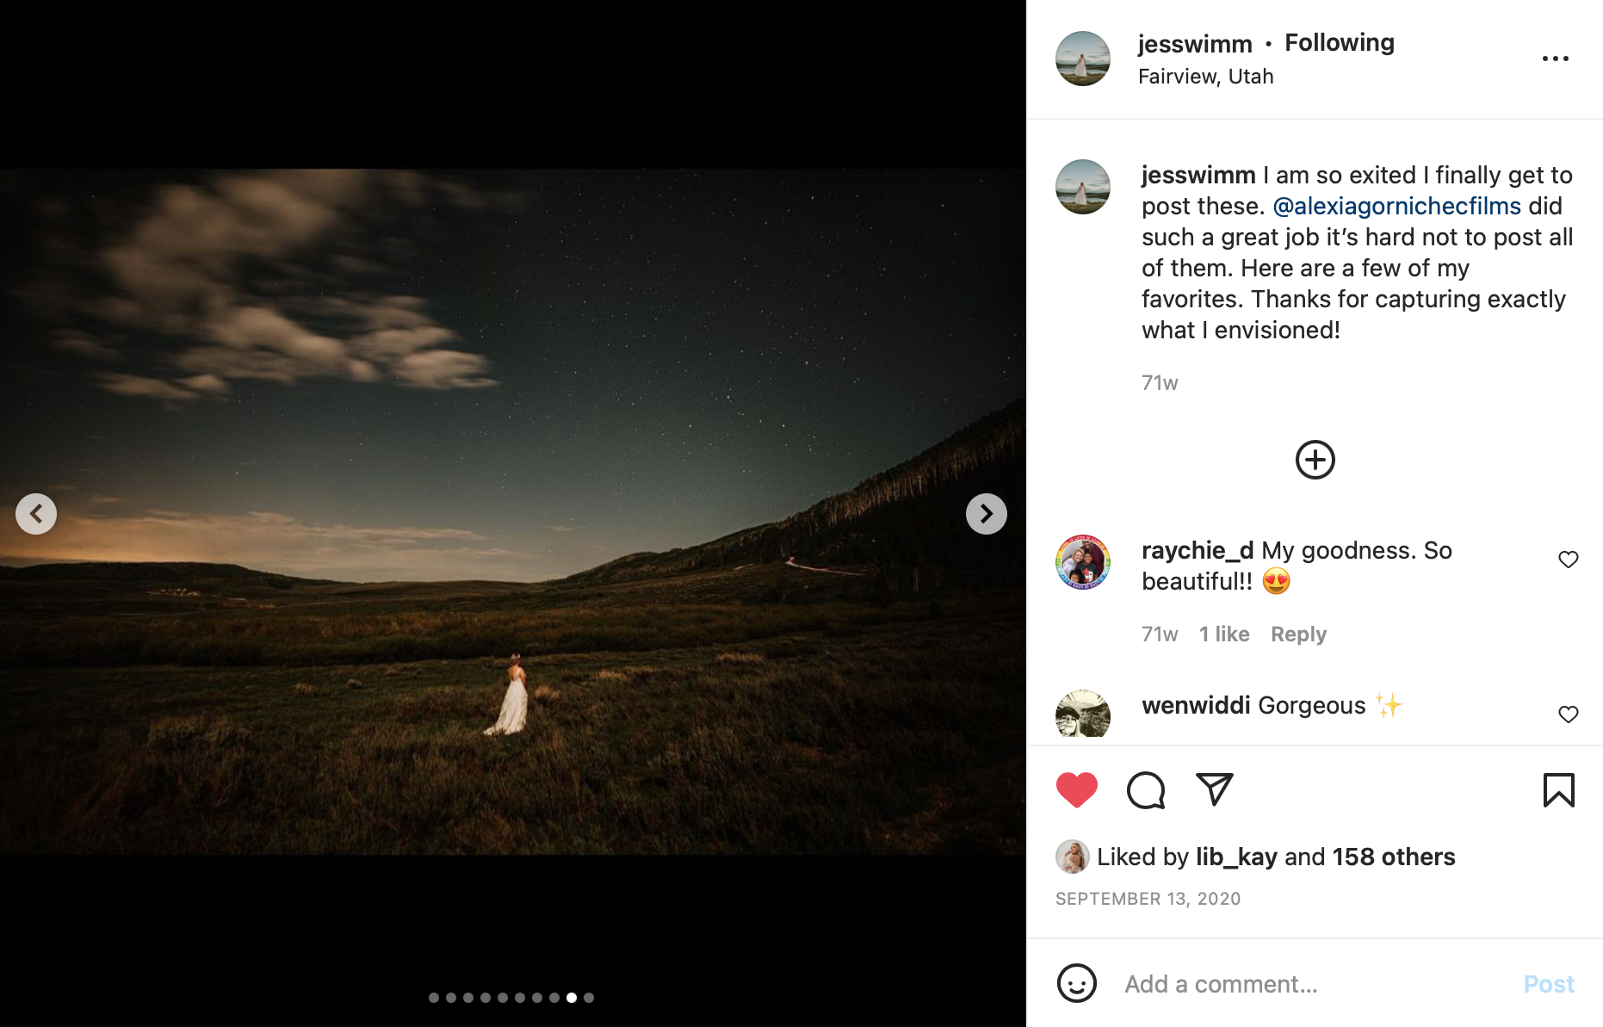Open the raychie_d username link
This screenshot has width=1603, height=1027.
tap(1198, 551)
